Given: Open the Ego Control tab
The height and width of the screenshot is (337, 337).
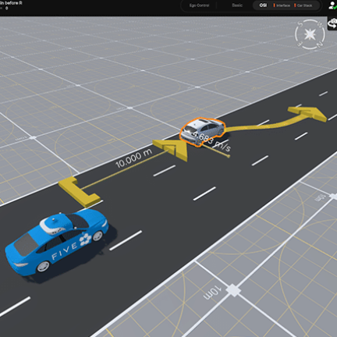Looking at the screenshot, I should click(199, 5).
